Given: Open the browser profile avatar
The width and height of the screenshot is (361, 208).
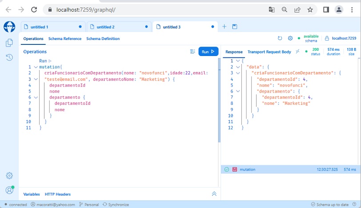Looking at the screenshot, I should tap(339, 10).
